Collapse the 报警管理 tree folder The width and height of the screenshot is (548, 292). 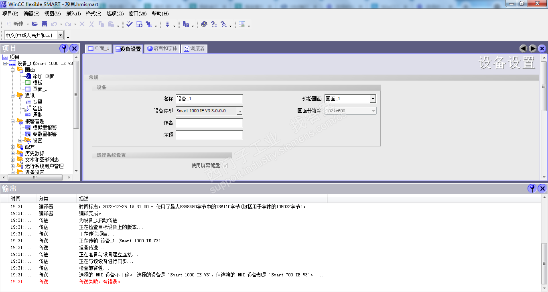pos(13,121)
